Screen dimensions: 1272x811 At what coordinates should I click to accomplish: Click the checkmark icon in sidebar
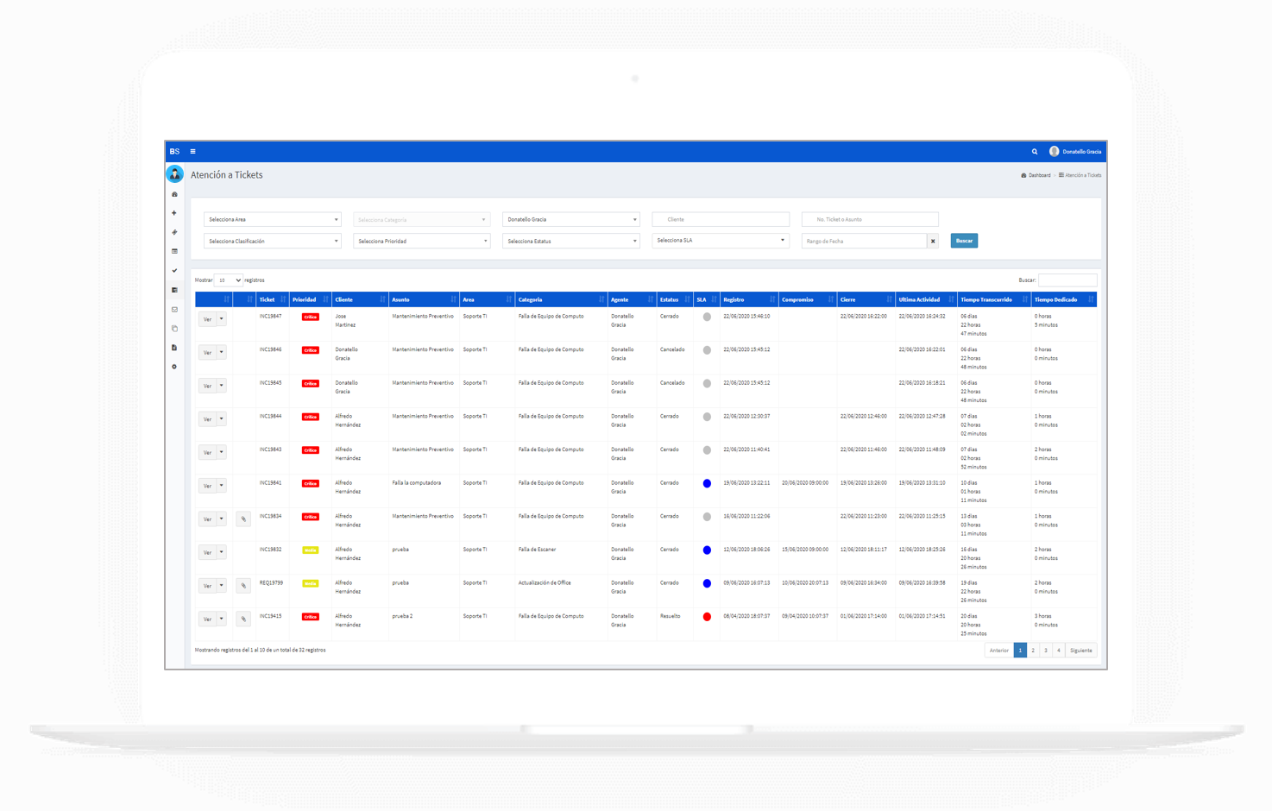click(x=174, y=271)
